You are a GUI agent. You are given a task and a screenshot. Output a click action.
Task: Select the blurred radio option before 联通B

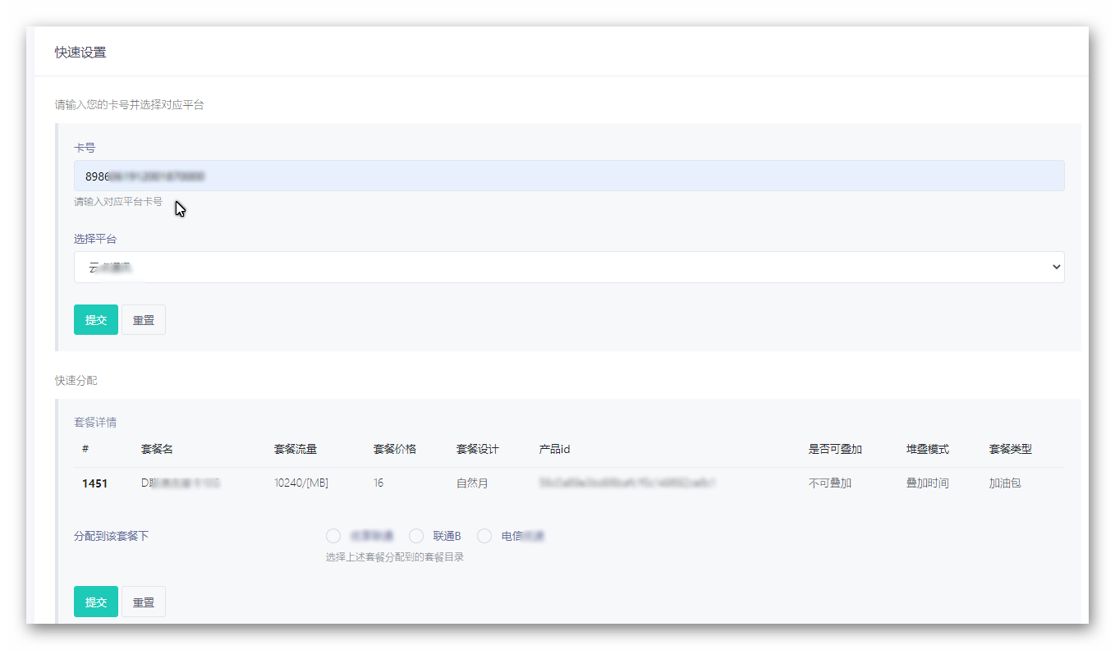(x=333, y=536)
